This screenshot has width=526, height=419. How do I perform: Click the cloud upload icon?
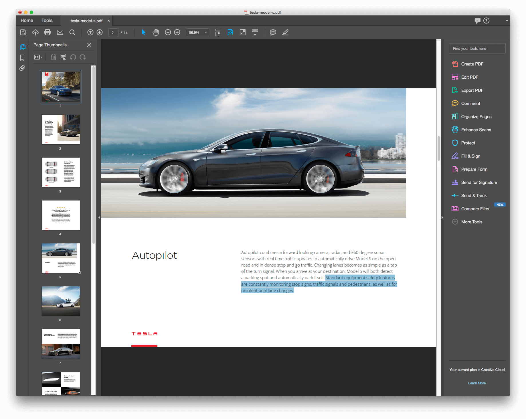[x=35, y=32]
